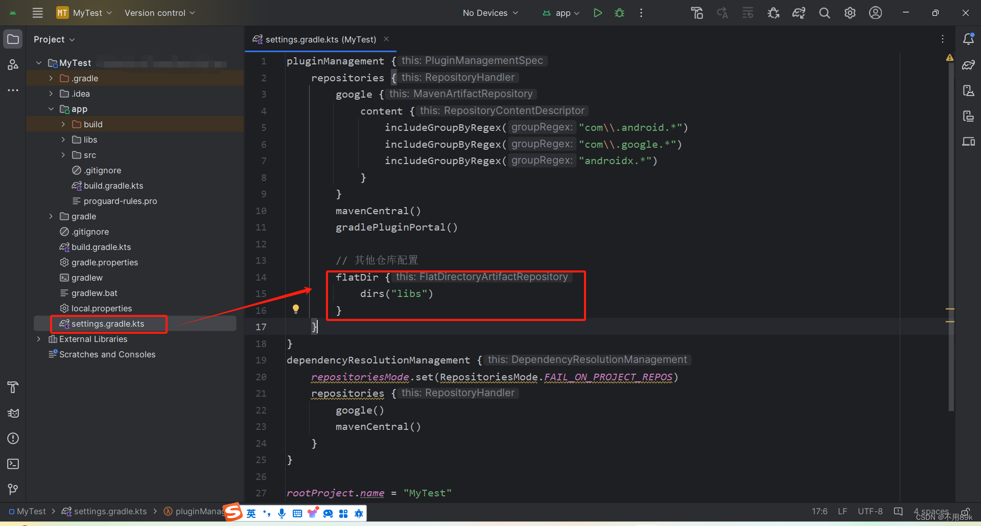This screenshot has width=981, height=526.
Task: Open the Terminal tool window
Action: point(13,464)
